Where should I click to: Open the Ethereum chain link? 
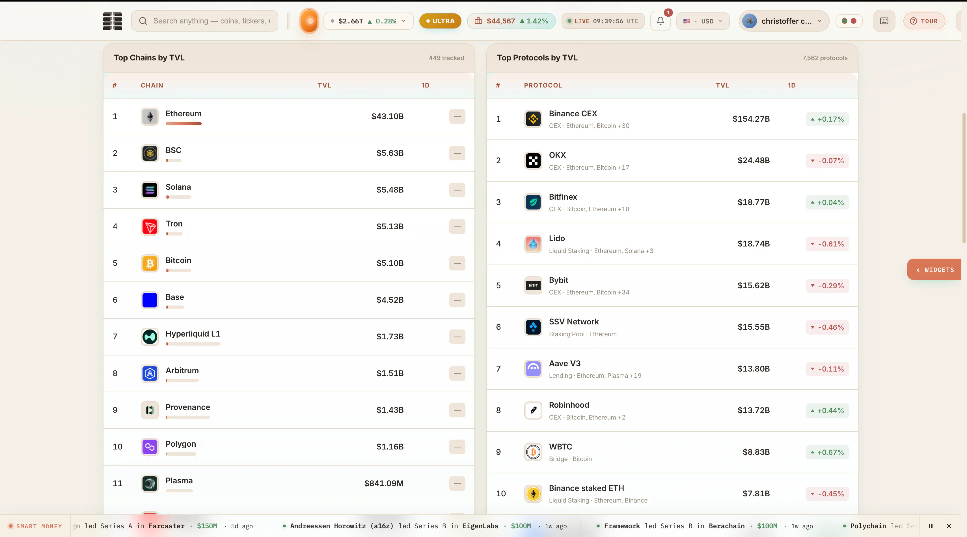184,113
